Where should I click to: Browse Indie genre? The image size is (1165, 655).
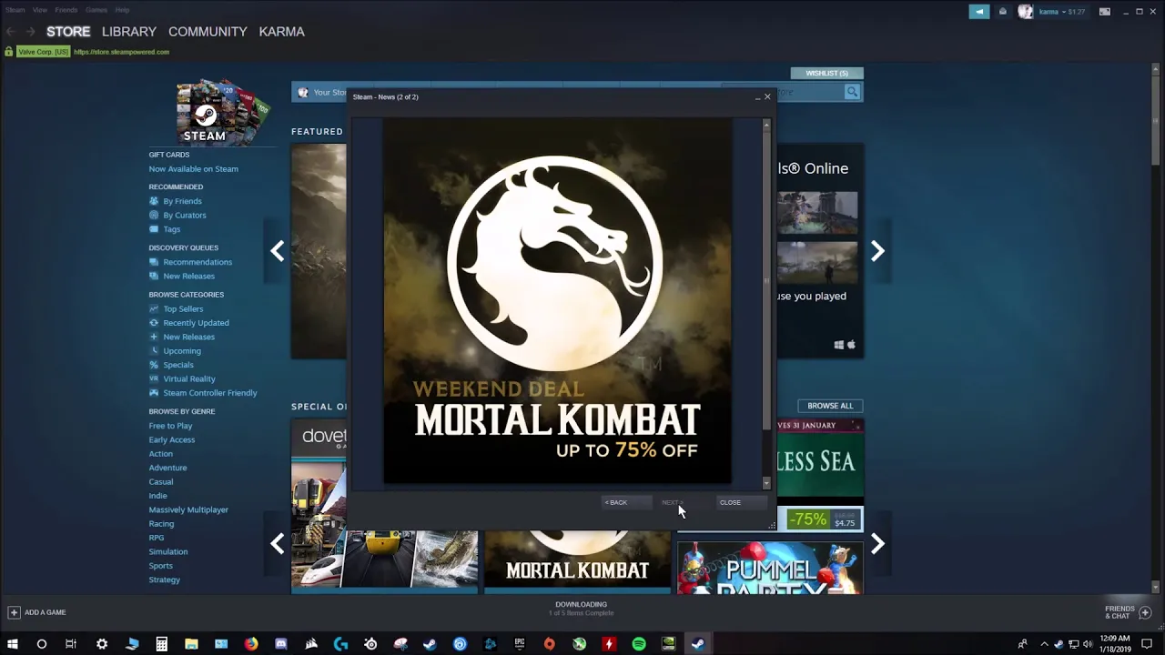point(157,496)
